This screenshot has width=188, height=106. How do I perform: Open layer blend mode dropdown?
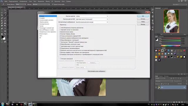point(164,81)
